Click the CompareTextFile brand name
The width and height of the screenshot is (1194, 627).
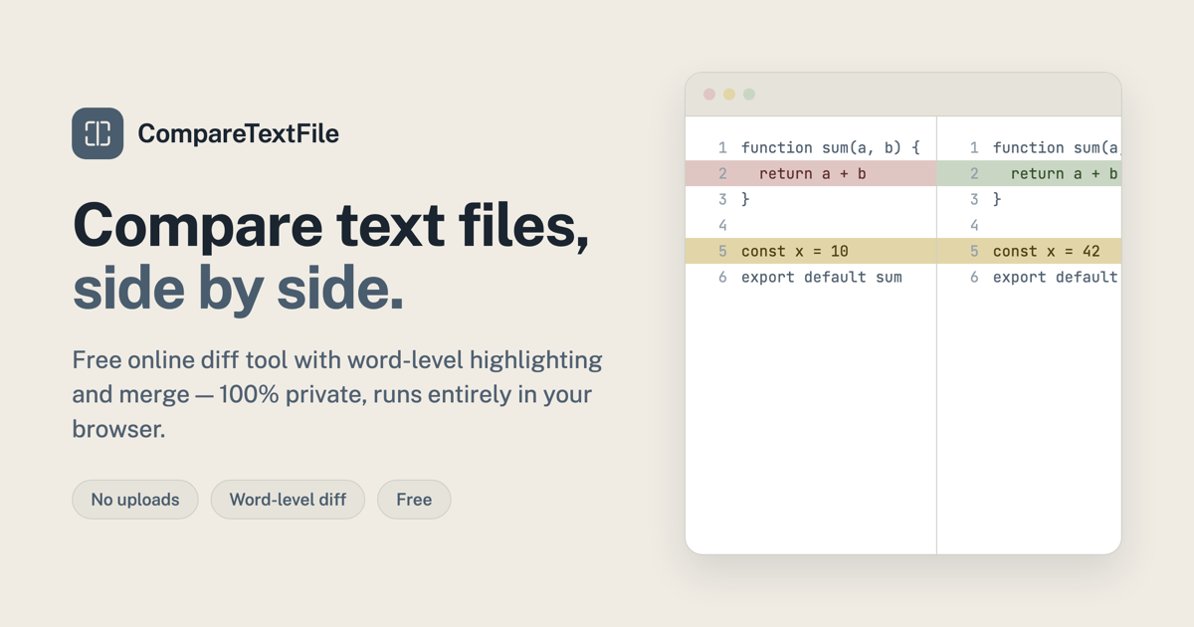(238, 133)
